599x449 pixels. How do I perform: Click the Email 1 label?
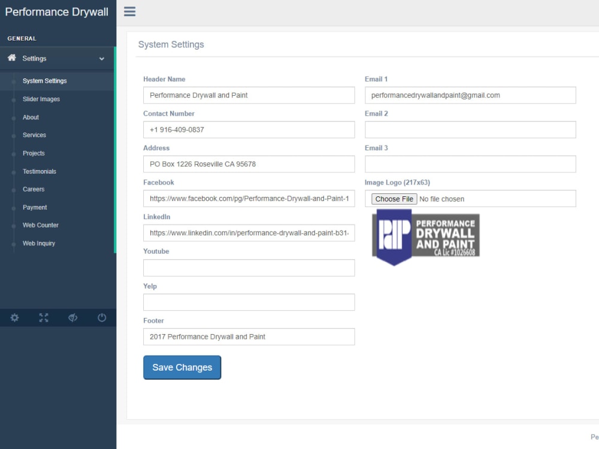point(376,79)
